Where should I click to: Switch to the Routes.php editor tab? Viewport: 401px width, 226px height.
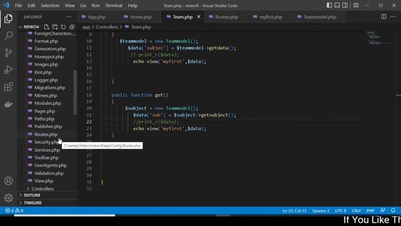[226, 17]
